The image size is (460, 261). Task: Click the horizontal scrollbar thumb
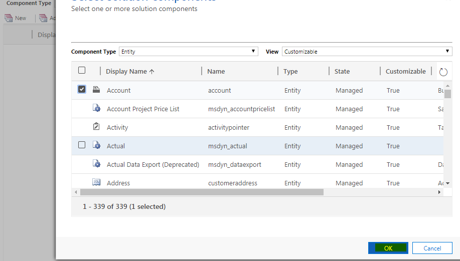202,192
